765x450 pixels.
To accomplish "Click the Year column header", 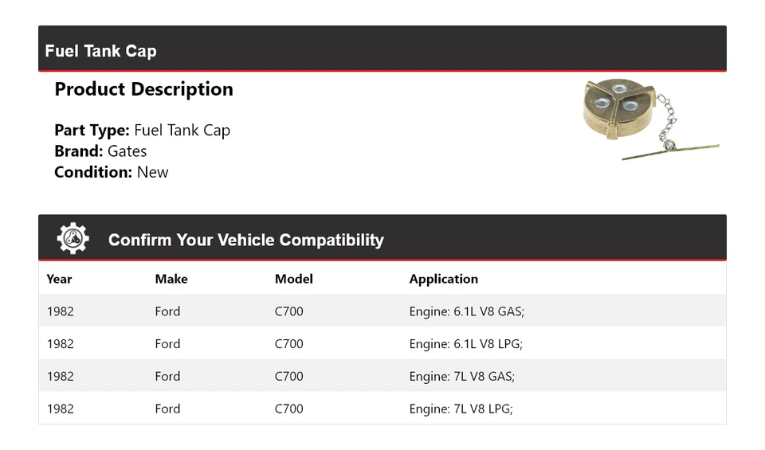I will tap(59, 279).
